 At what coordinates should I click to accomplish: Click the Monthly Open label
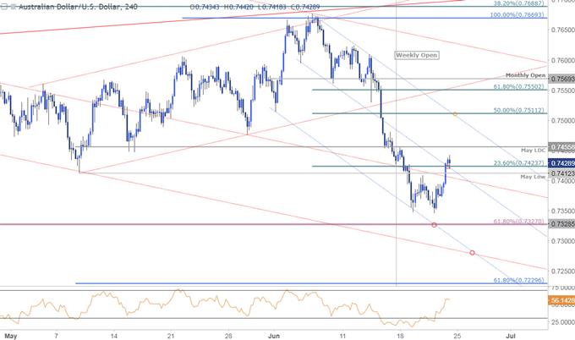coord(525,74)
